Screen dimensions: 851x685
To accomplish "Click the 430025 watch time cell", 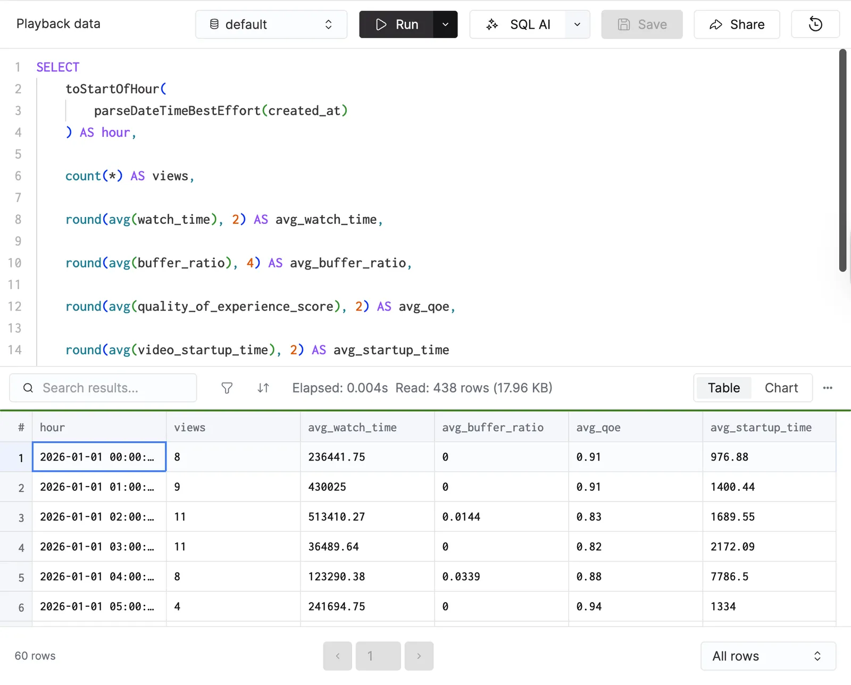I will tap(368, 487).
